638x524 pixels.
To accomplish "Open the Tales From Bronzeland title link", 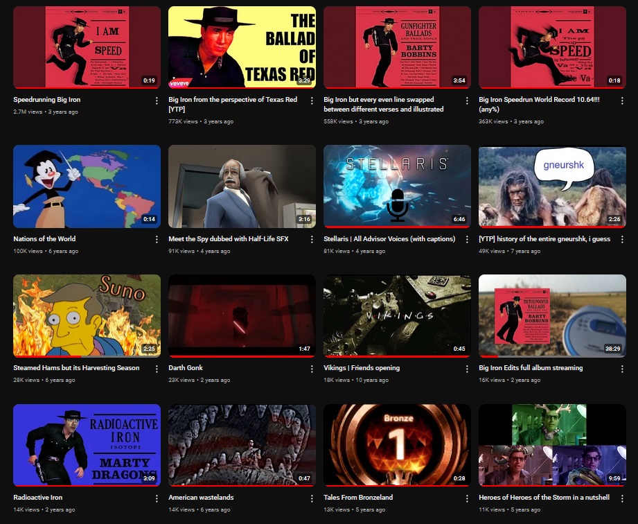I will tap(358, 497).
